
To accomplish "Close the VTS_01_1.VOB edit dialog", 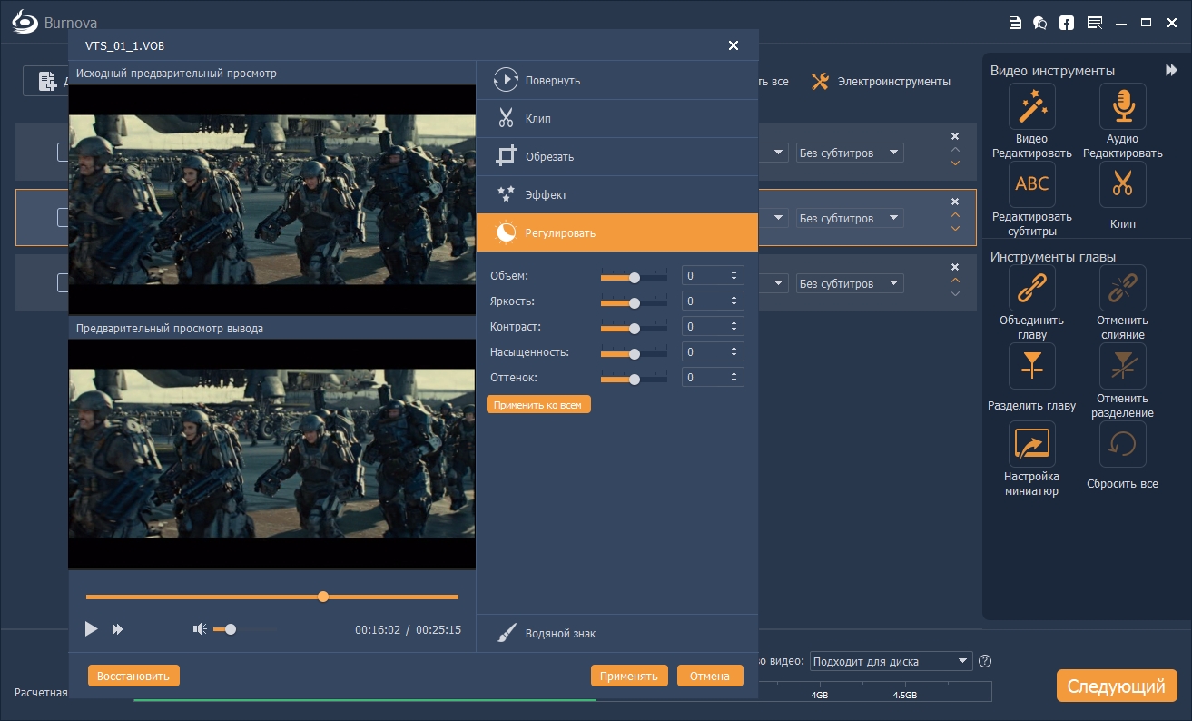I will point(734,45).
